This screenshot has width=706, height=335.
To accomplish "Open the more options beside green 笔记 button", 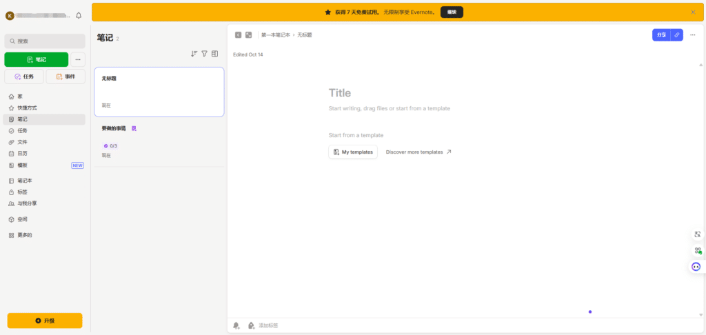I will (x=78, y=59).
